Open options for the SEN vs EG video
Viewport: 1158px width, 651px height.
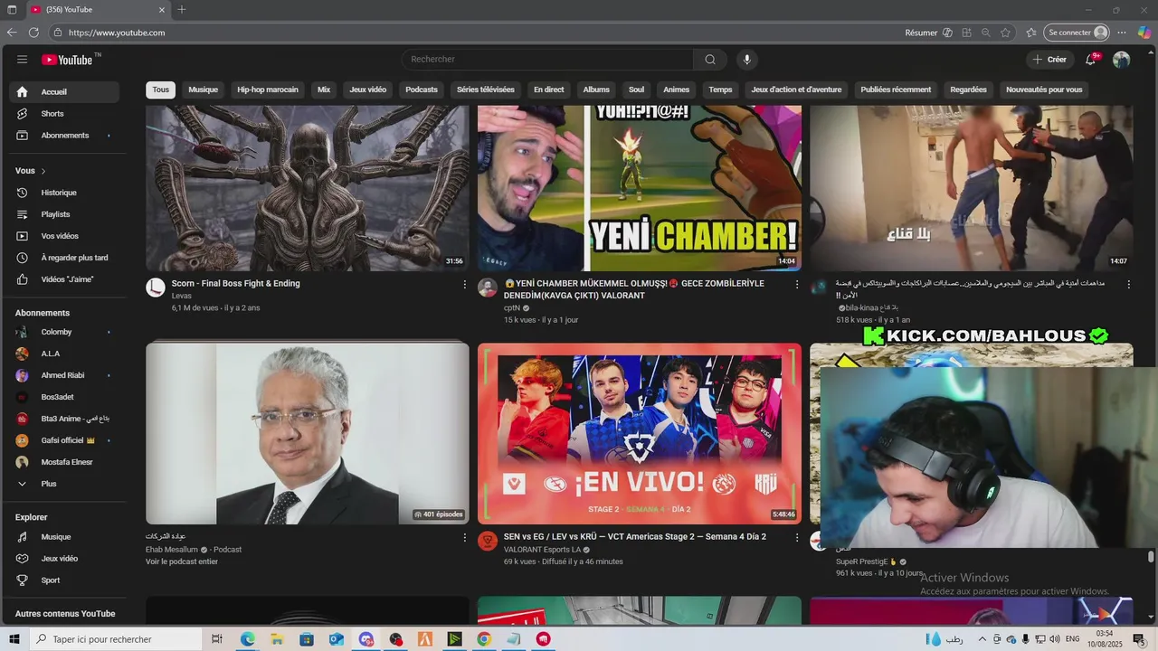pyautogui.click(x=797, y=537)
